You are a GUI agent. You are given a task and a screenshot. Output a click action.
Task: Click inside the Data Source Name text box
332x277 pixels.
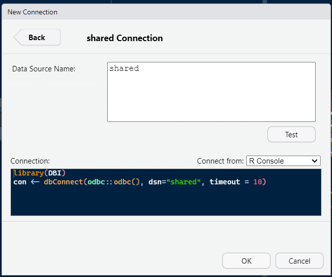(x=211, y=92)
